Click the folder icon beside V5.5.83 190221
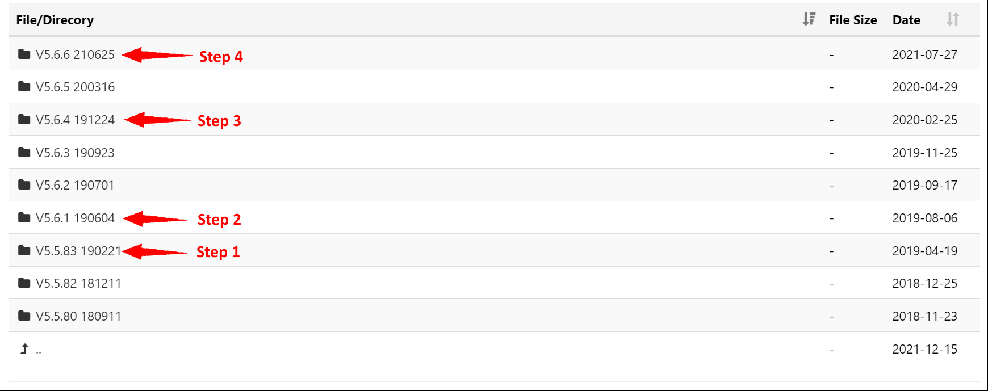Image resolution: width=988 pixels, height=391 pixels. 24,251
